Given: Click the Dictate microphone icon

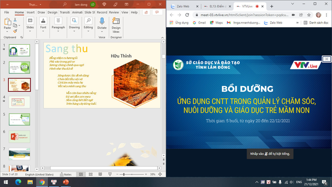Looking at the screenshot, I should coord(102,22).
